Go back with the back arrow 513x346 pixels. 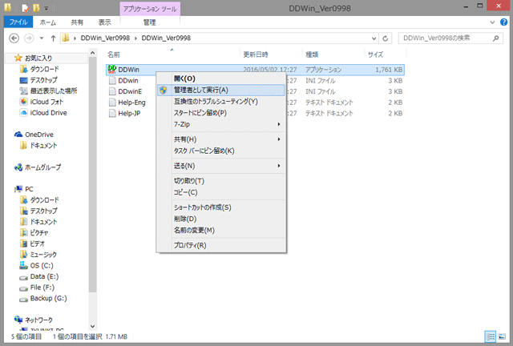14,38
